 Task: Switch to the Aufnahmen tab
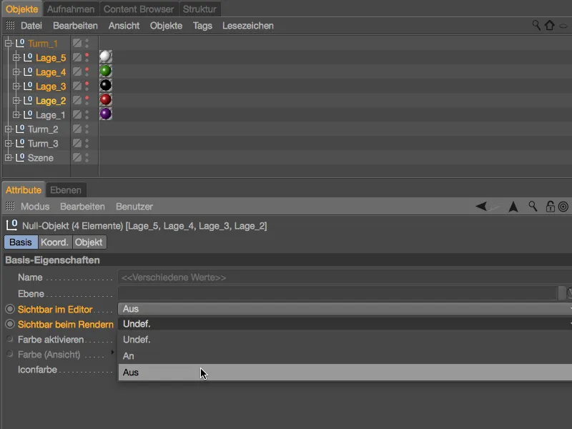point(71,9)
